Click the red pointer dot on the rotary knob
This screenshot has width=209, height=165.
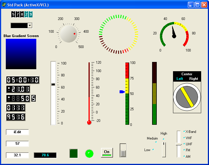click(x=75, y=34)
